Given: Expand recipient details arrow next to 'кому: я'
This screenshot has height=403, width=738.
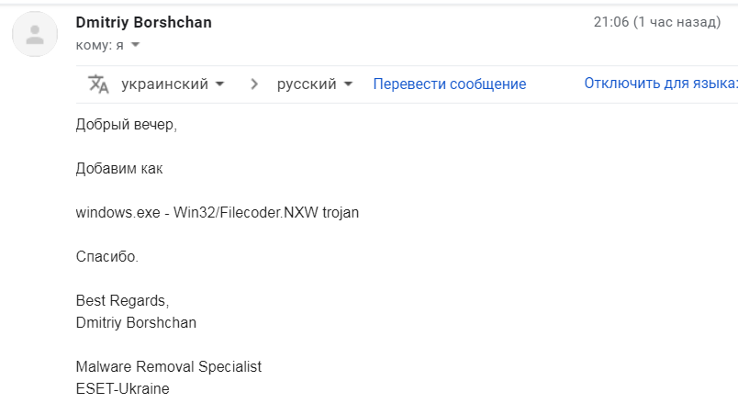Looking at the screenshot, I should coord(136,44).
